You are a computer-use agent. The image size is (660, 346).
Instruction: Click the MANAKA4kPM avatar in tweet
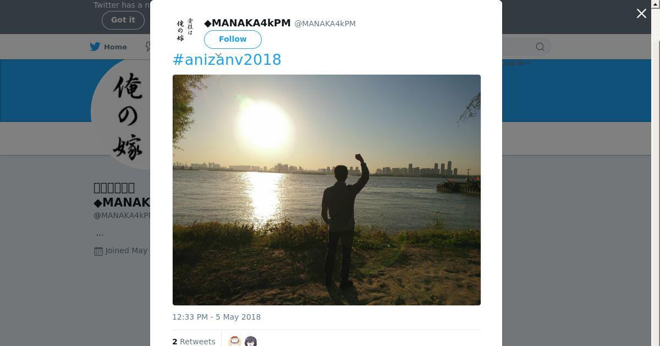coord(185,30)
